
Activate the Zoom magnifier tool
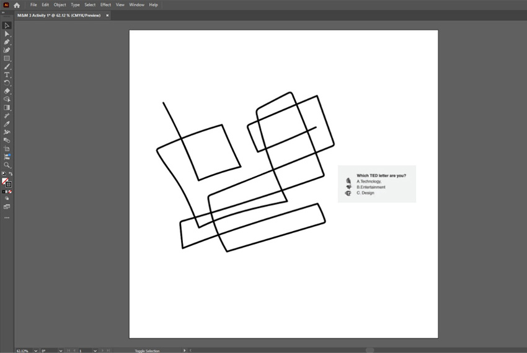7,165
